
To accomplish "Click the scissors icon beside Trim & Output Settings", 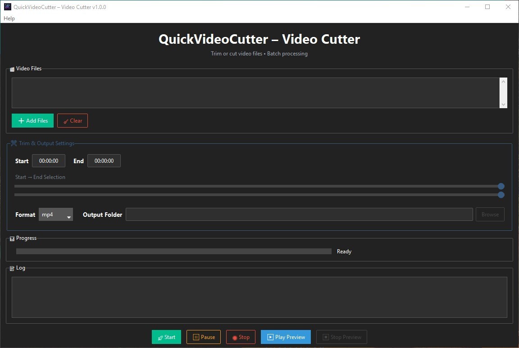I will [14, 143].
